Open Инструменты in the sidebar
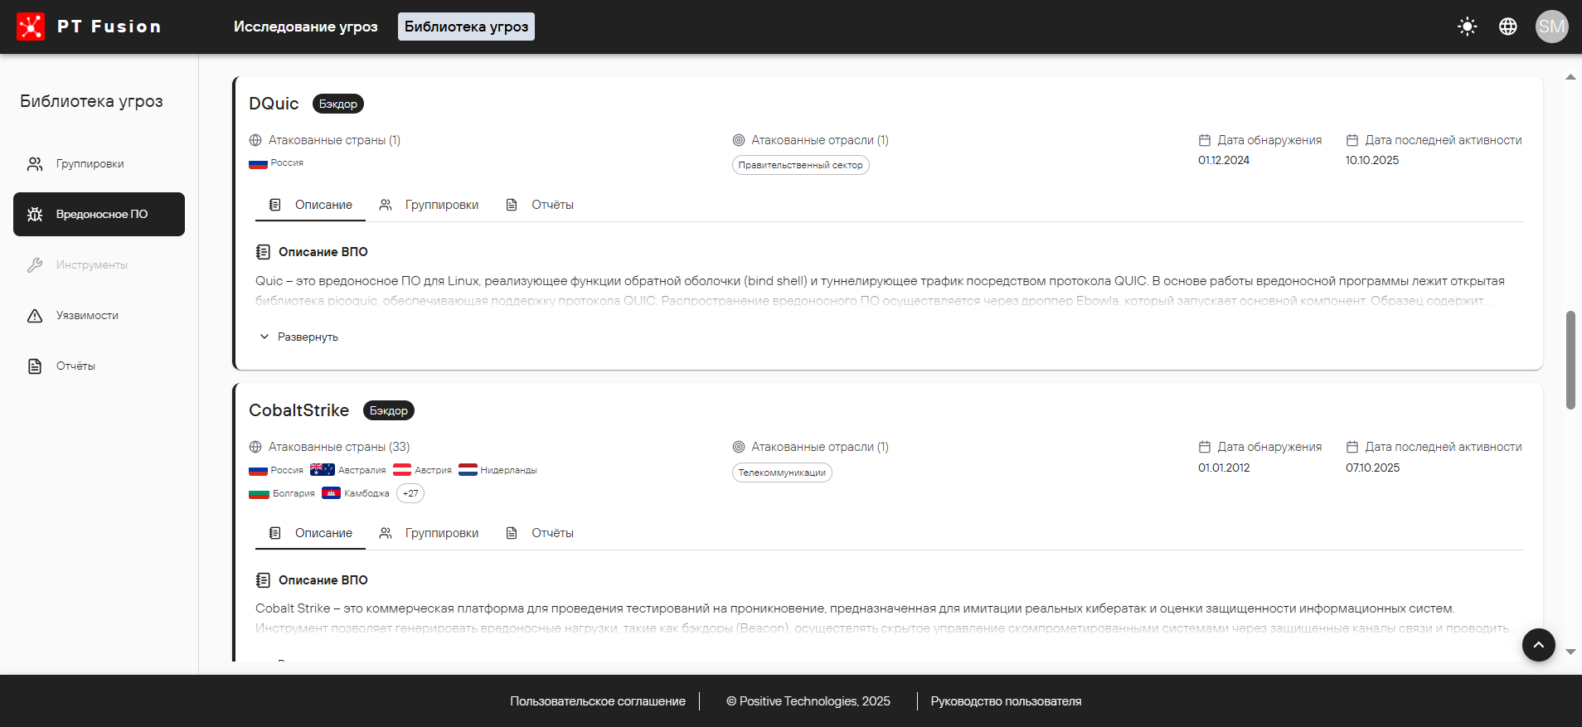The height and width of the screenshot is (727, 1582). [x=91, y=265]
